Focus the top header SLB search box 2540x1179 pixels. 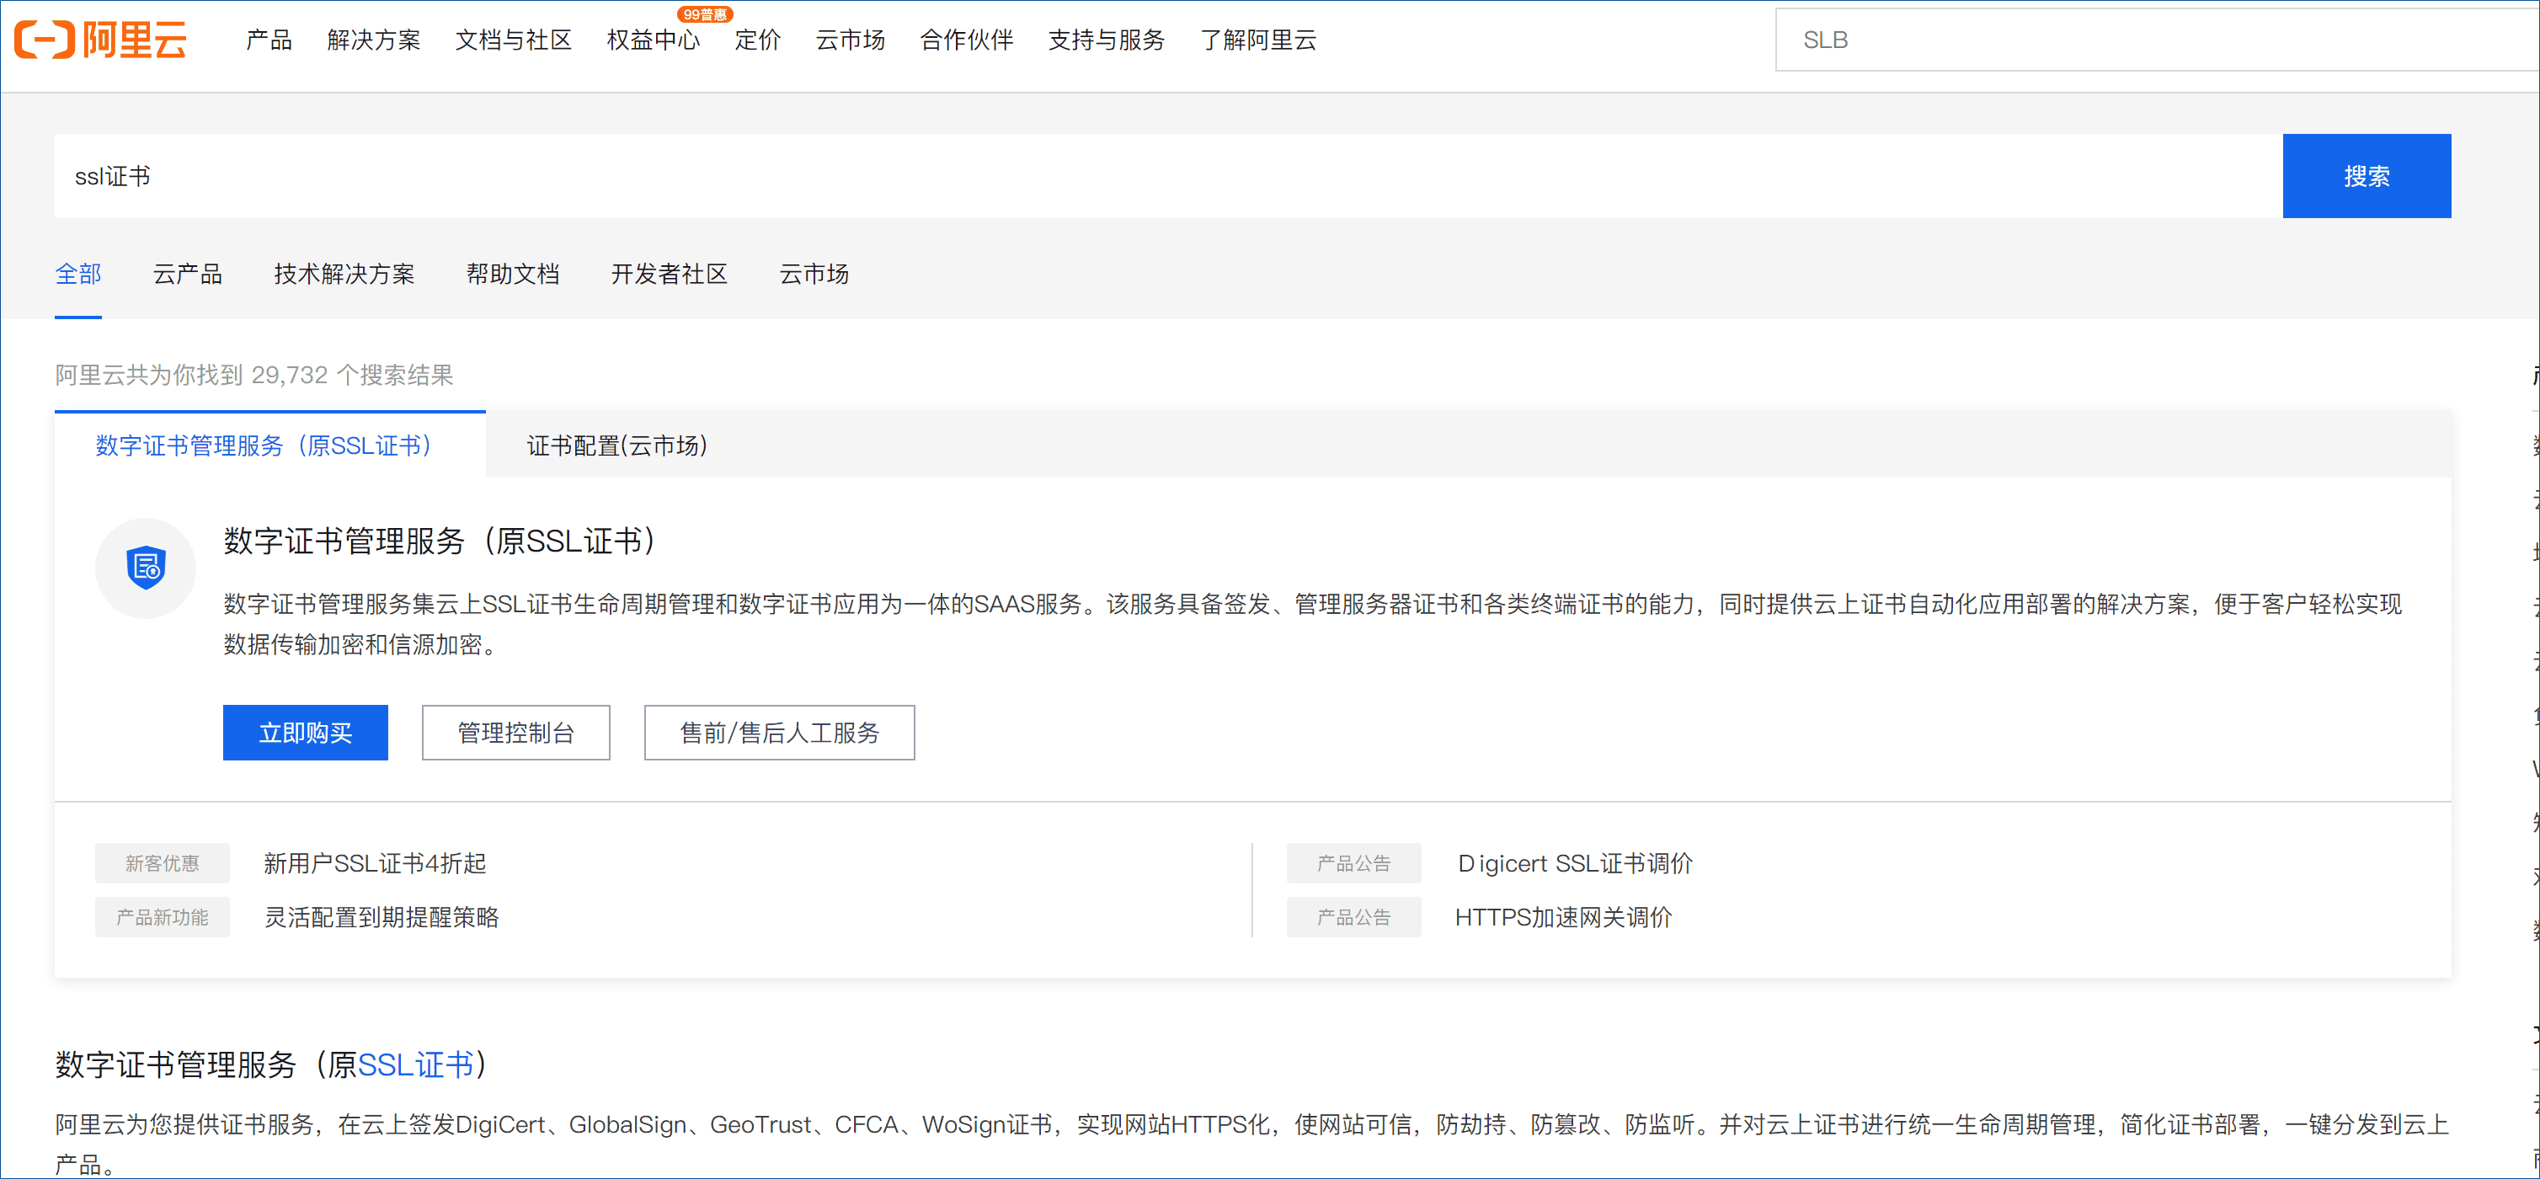[2157, 40]
